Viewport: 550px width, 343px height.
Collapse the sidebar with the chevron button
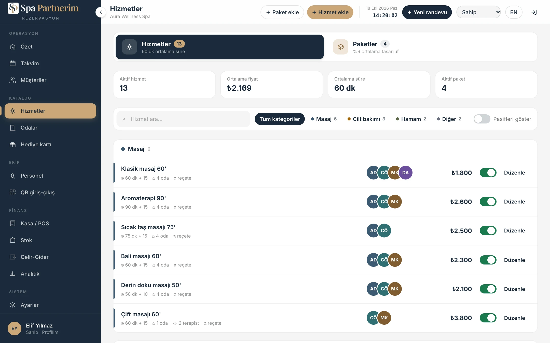tap(101, 12)
